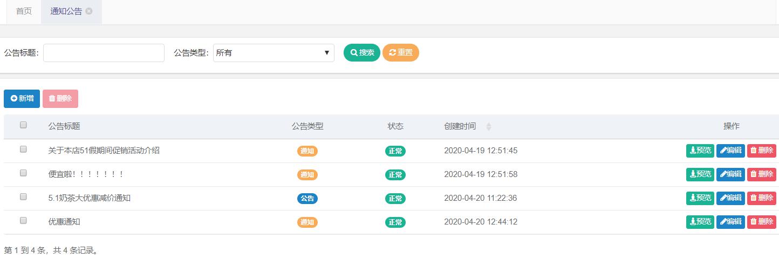
Task: Sort by 创建时间 using the sort arrows
Action: [x=489, y=127]
